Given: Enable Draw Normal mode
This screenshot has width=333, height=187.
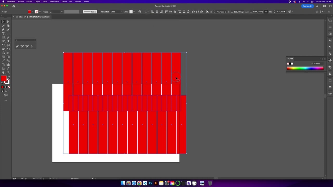Looking at the screenshot, I should pyautogui.click(x=2, y=91).
